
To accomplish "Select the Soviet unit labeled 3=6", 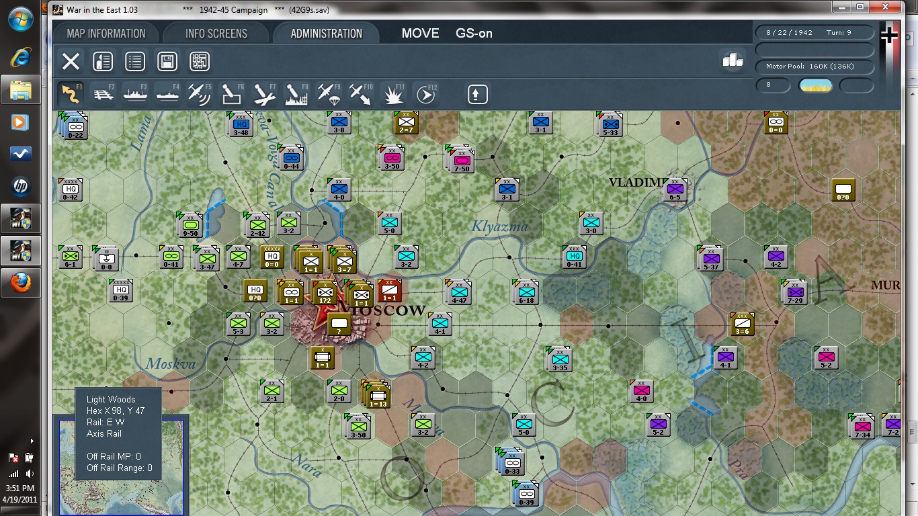I will pos(743,325).
